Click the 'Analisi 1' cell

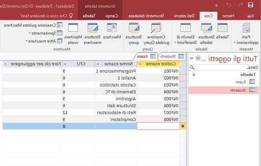coord(116,78)
